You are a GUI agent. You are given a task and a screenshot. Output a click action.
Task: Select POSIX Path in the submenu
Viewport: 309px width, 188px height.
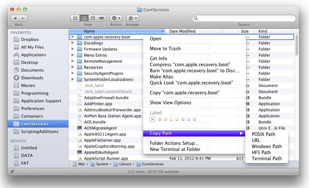click(267, 134)
